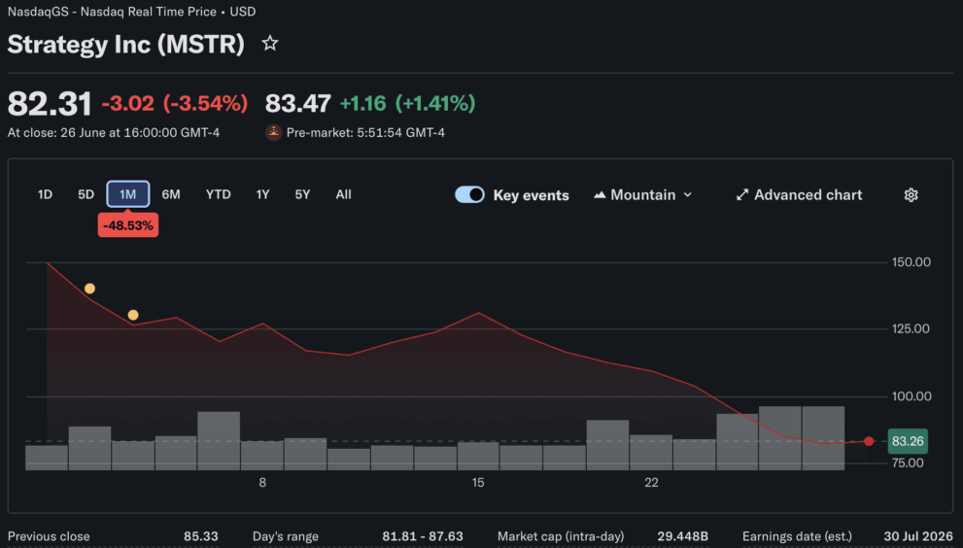Click the 75.00 axis label
This screenshot has width=963, height=548.
[x=908, y=463]
